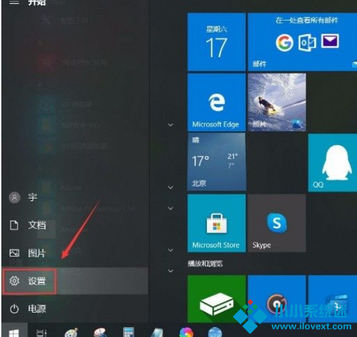This screenshot has width=357, height=337.
Task: Click the blue globe taskbar icon
Action: click(x=215, y=332)
